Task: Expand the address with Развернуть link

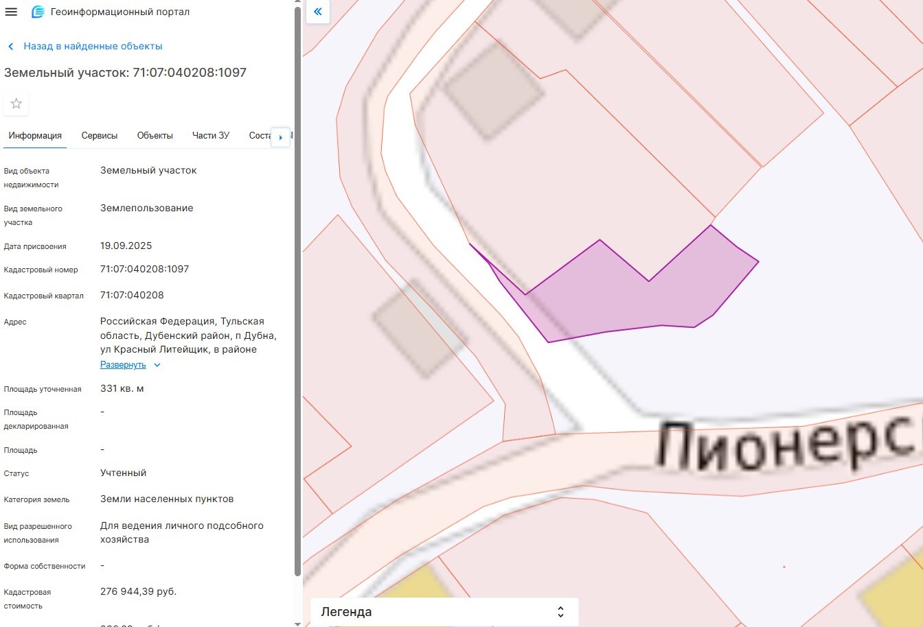Action: coord(123,365)
